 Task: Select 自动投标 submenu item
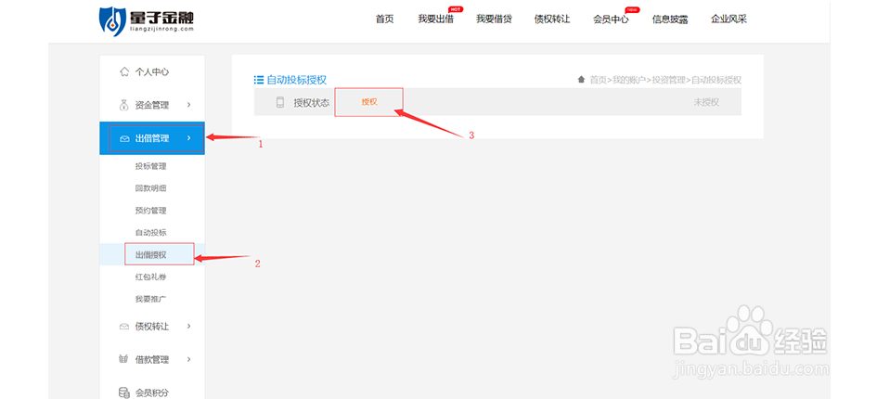pos(150,232)
